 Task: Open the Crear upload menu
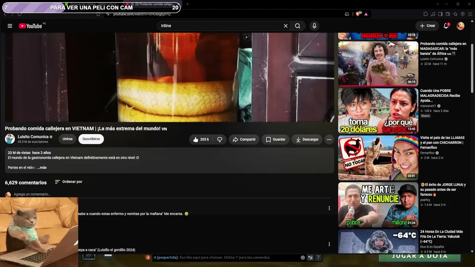(x=427, y=26)
